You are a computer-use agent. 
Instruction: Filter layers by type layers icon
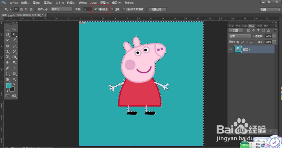pyautogui.click(x=258, y=30)
